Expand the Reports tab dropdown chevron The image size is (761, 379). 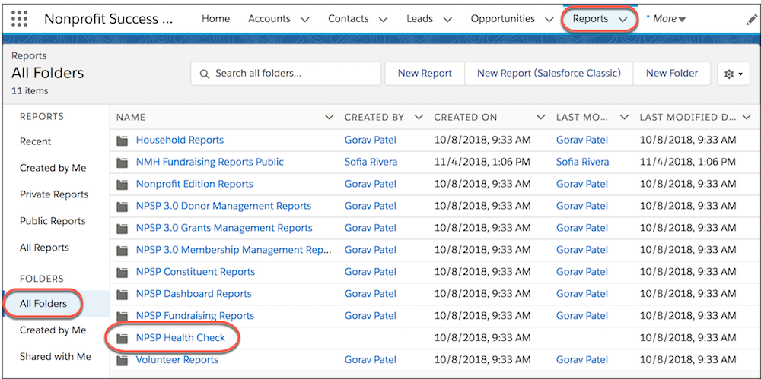click(x=623, y=20)
